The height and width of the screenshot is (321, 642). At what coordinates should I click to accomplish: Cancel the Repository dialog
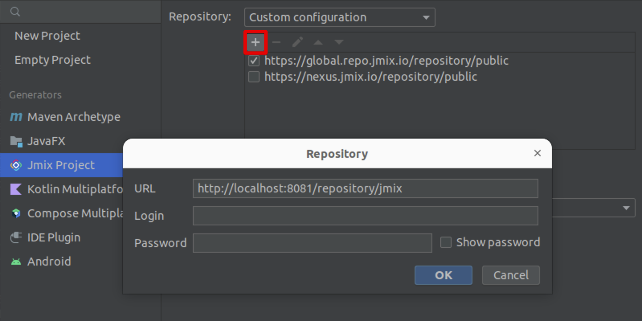(511, 275)
